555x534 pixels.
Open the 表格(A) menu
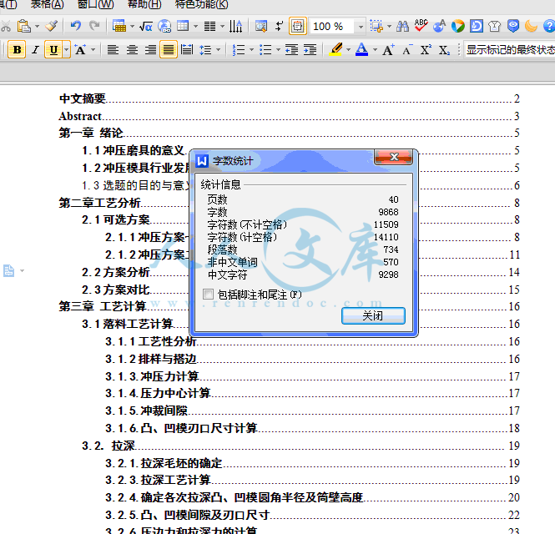point(48,4)
